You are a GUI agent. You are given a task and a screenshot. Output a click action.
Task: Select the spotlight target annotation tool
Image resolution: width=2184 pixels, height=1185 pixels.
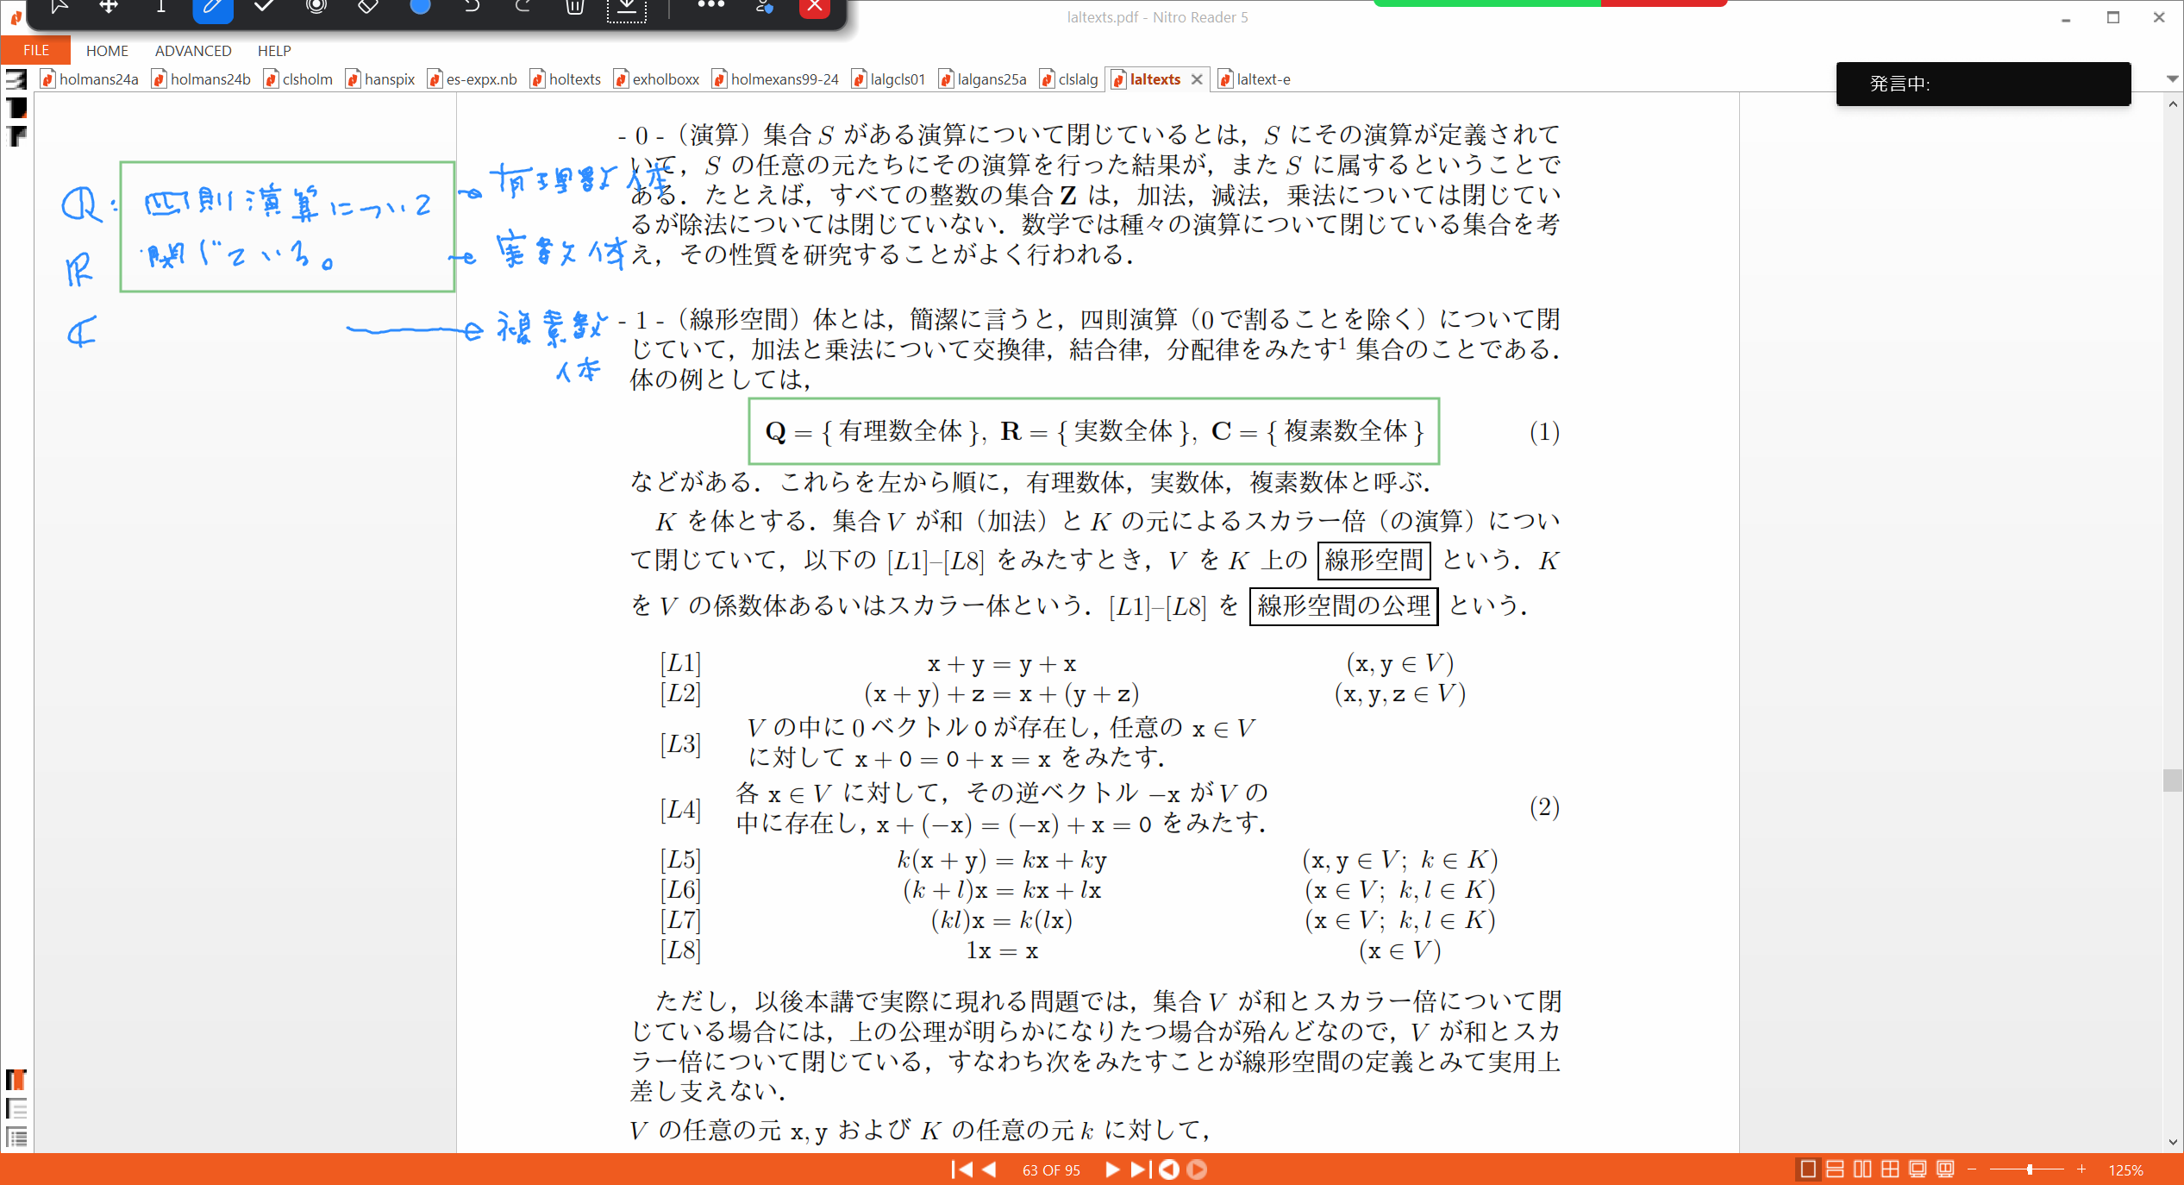(316, 7)
